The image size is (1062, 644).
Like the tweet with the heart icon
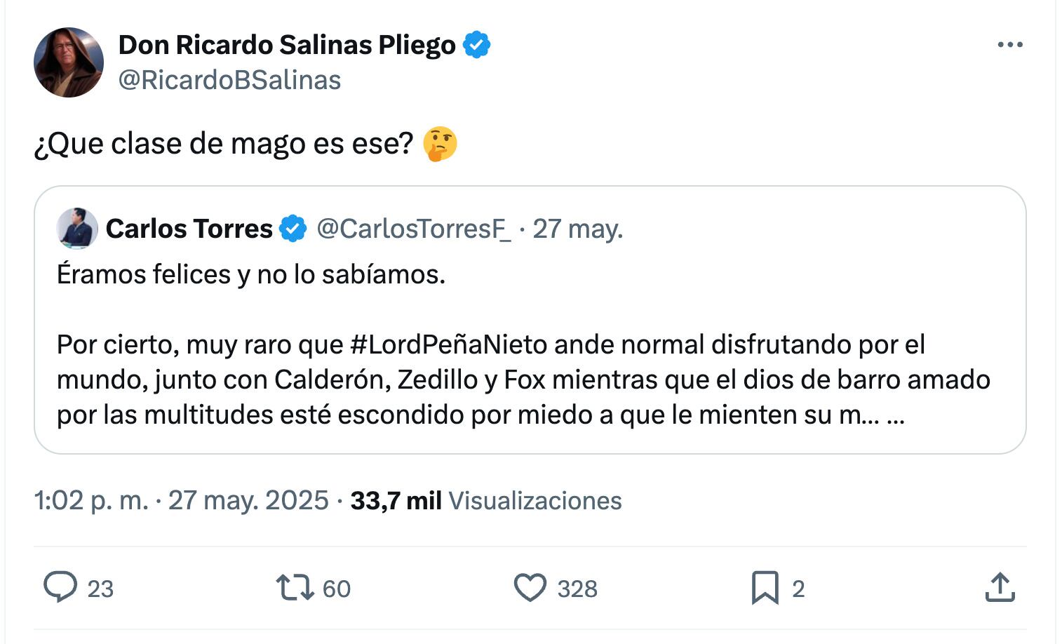point(530,588)
